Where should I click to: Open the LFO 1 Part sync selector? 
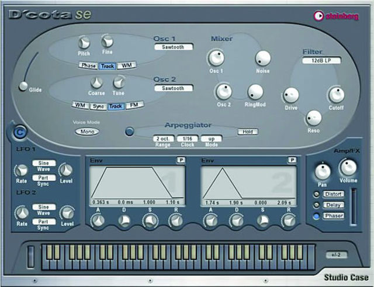click(44, 178)
